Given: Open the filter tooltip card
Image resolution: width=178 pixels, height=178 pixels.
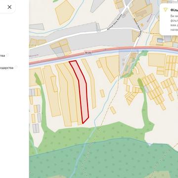Looking at the screenshot, I should 169,19.
